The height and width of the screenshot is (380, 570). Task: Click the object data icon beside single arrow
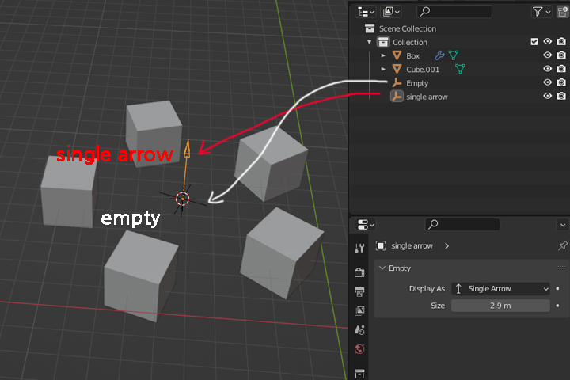[x=381, y=246]
